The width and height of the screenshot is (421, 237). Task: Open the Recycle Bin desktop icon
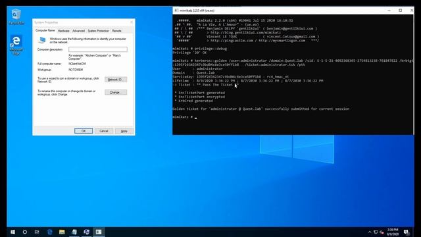(16, 16)
